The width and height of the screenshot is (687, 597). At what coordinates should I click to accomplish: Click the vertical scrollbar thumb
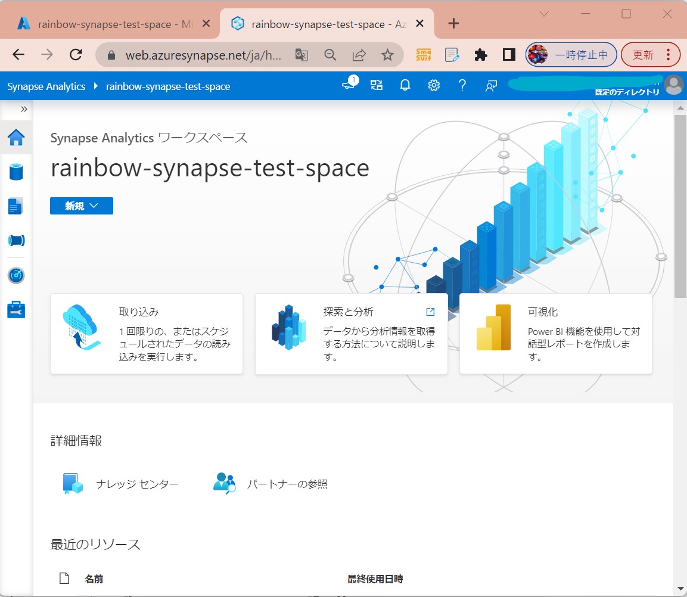tap(680, 206)
